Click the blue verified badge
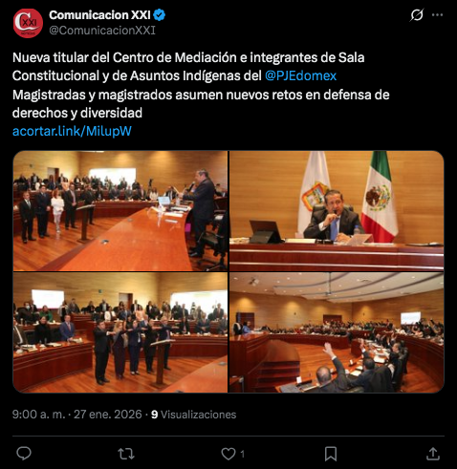The width and height of the screenshot is (457, 469). 160,15
